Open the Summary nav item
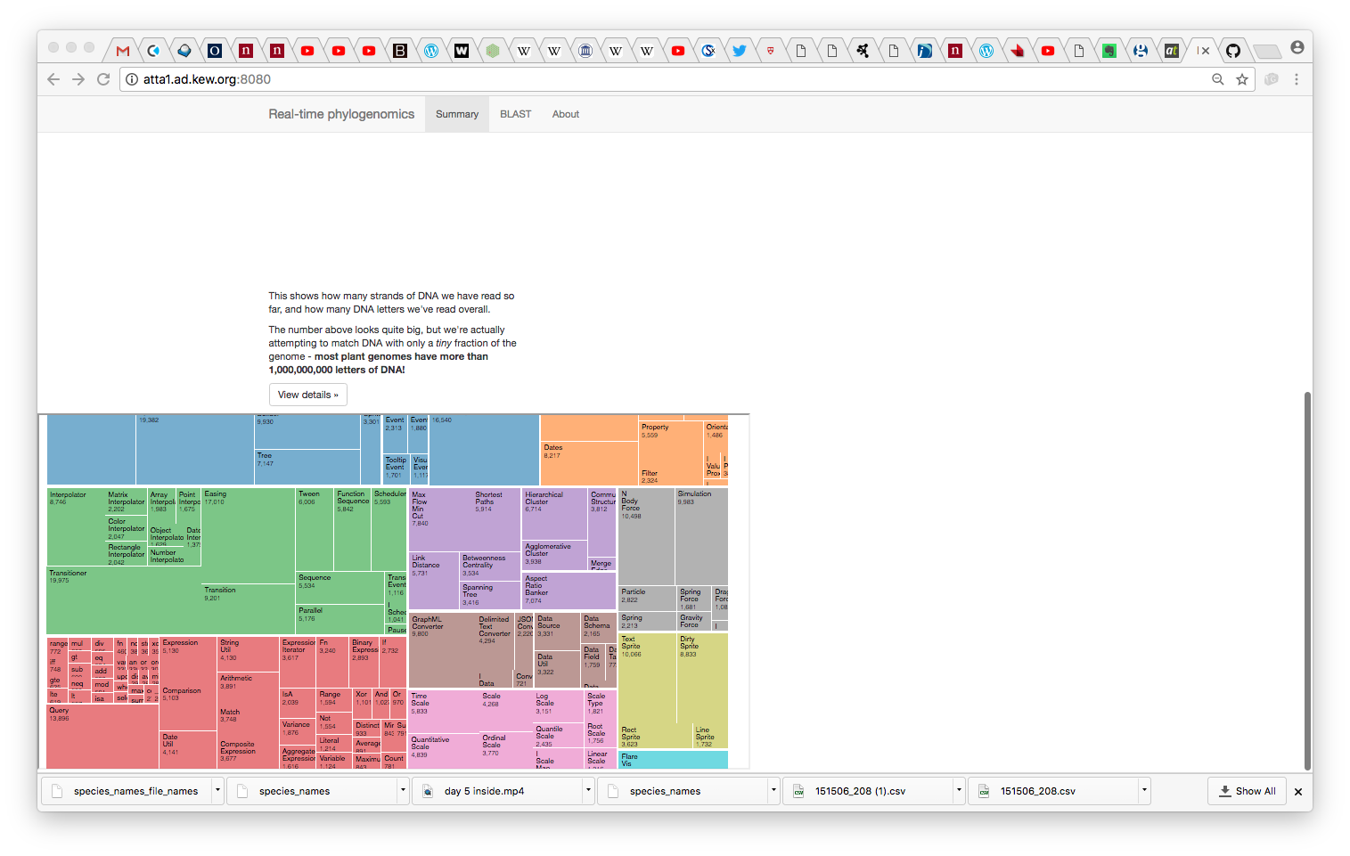 pos(457,114)
